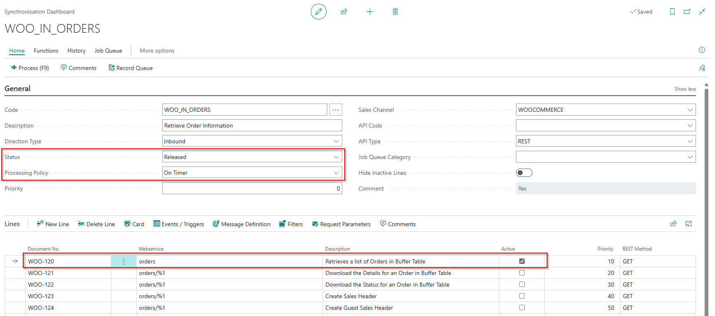Open the WOO-120 row three-dot menu
Image resolution: width=715 pixels, height=316 pixels.
tap(124, 261)
